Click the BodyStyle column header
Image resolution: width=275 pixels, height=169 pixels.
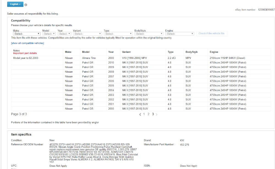pyautogui.click(x=191, y=52)
